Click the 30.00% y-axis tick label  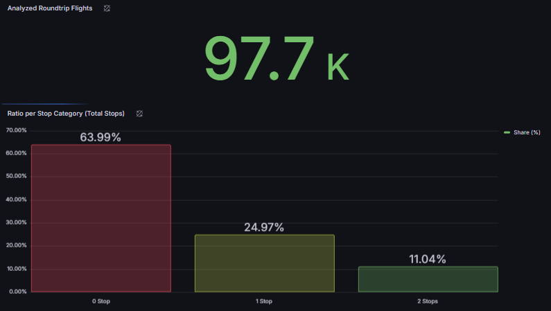[x=16, y=222]
